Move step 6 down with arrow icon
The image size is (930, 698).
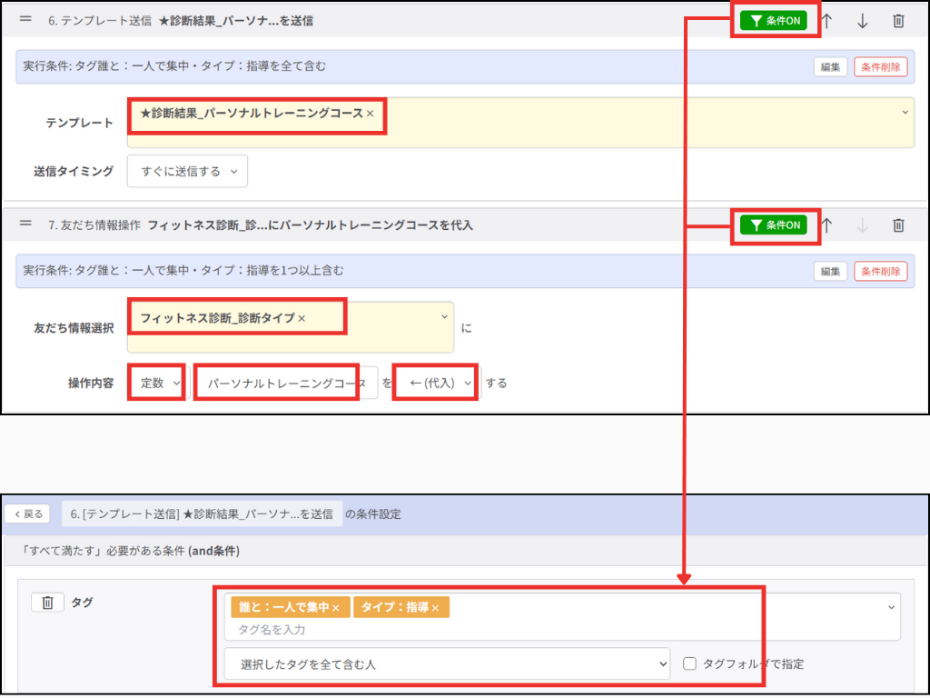[863, 21]
